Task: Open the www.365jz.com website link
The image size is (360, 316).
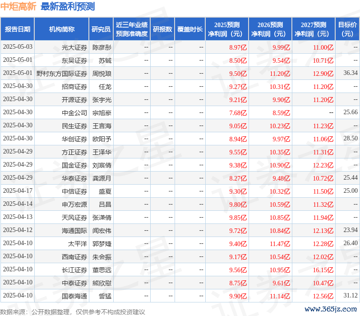Action: point(331,309)
